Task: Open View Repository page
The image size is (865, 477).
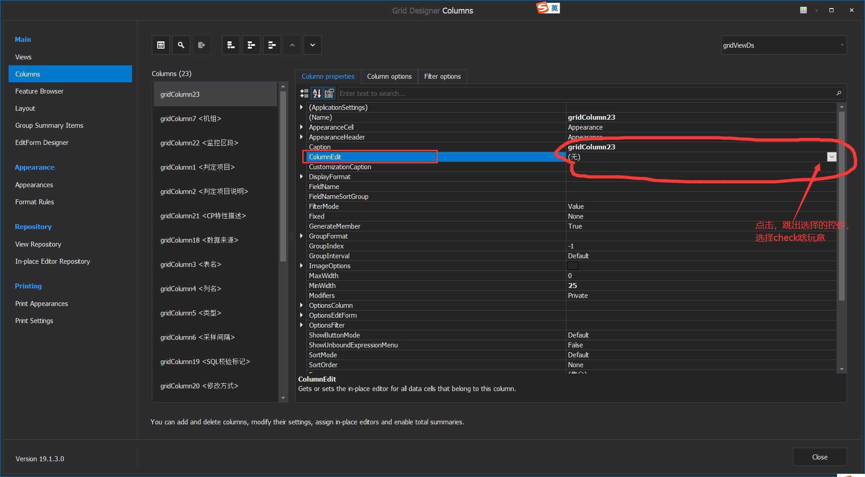Action: pyautogui.click(x=70, y=244)
